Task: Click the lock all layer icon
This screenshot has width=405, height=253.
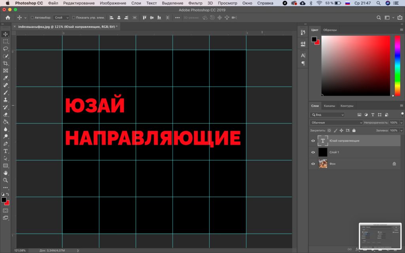Action: [354, 130]
